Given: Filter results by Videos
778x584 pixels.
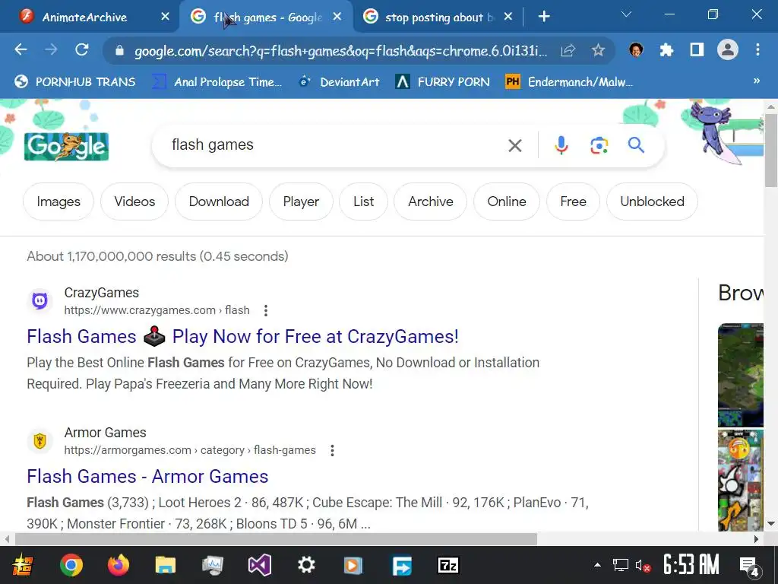Looking at the screenshot, I should (134, 202).
